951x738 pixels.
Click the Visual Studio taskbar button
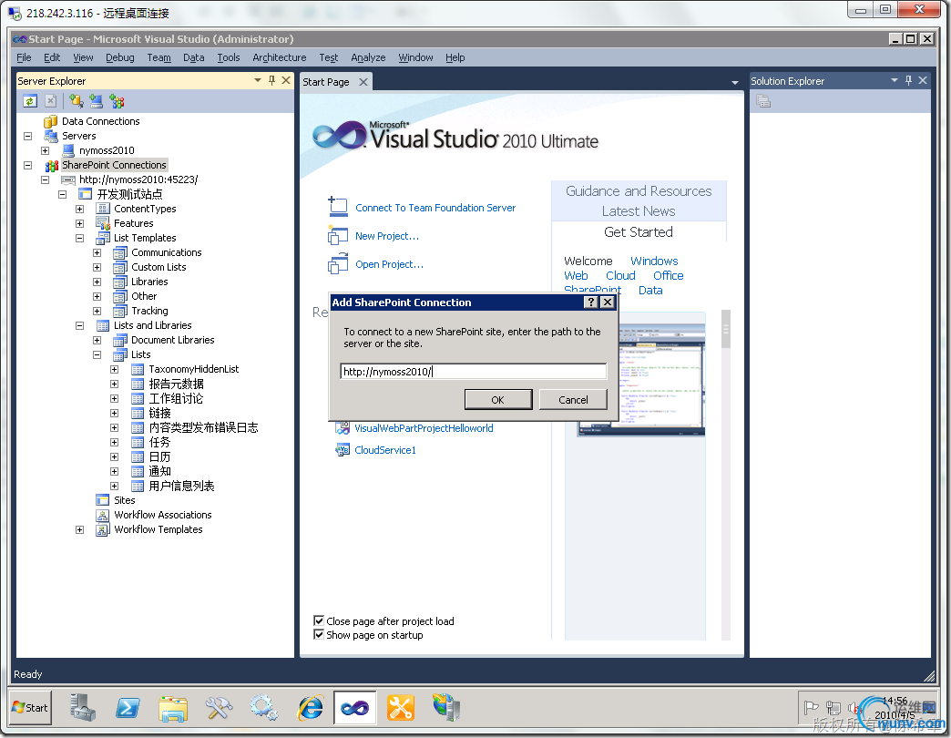pyautogui.click(x=355, y=708)
